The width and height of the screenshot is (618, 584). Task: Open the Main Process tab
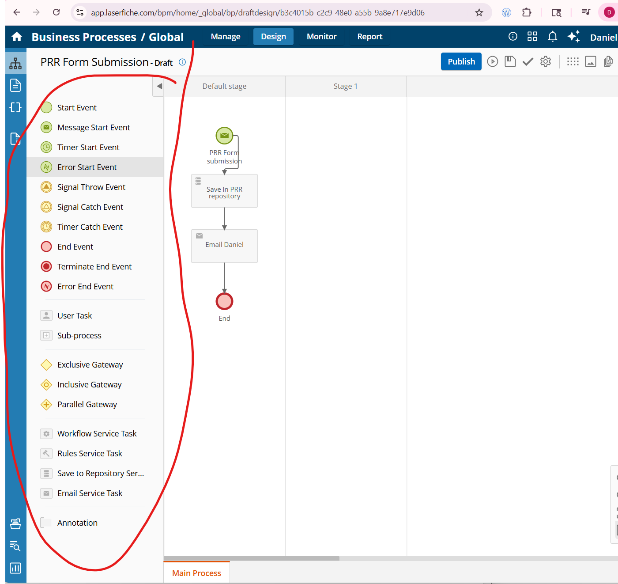pos(197,573)
